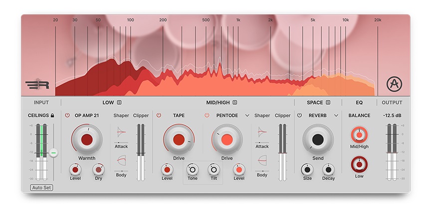
Task: Toggle the REVERB power button
Action: pos(300,116)
